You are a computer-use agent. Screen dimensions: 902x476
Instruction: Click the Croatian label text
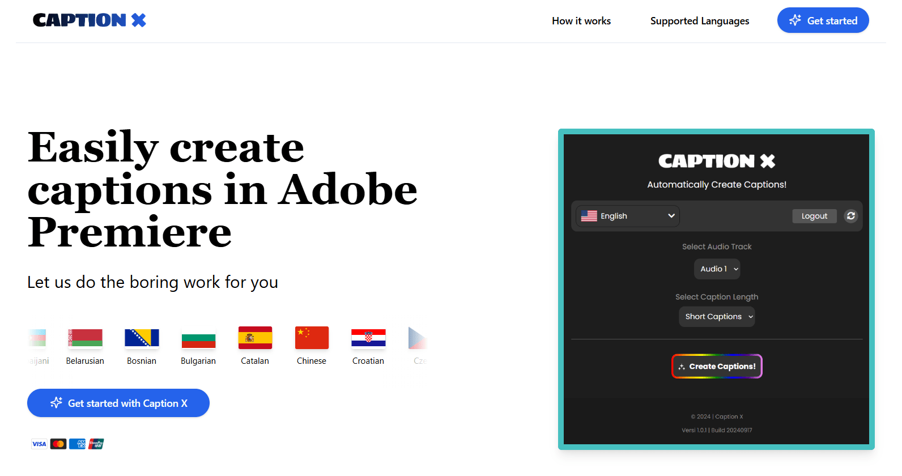click(368, 361)
